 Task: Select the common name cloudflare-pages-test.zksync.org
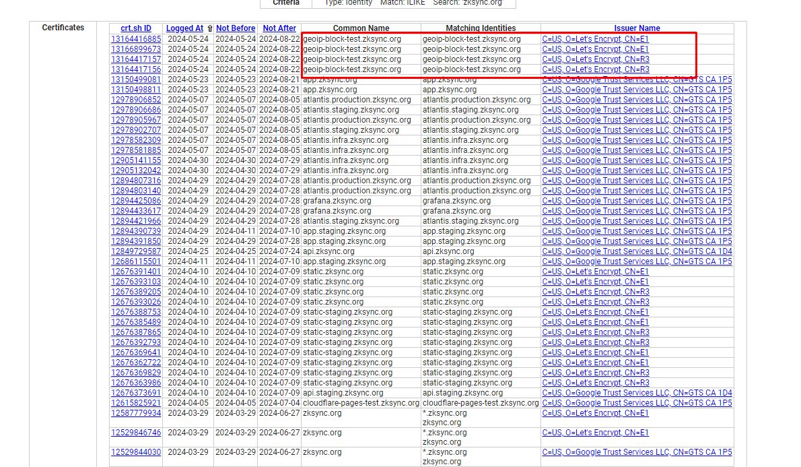pos(361,403)
